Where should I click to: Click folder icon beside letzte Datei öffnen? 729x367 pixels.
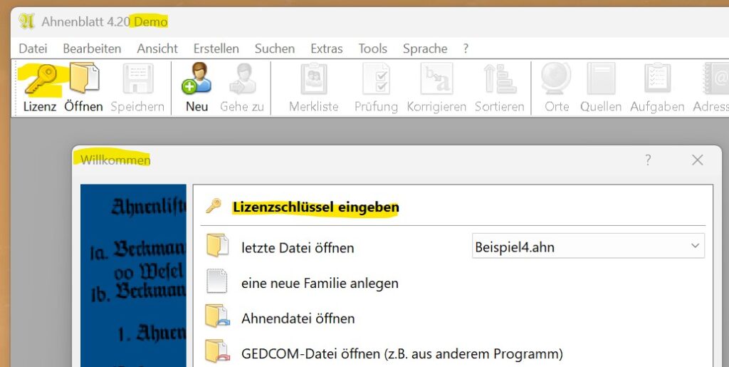coord(217,246)
